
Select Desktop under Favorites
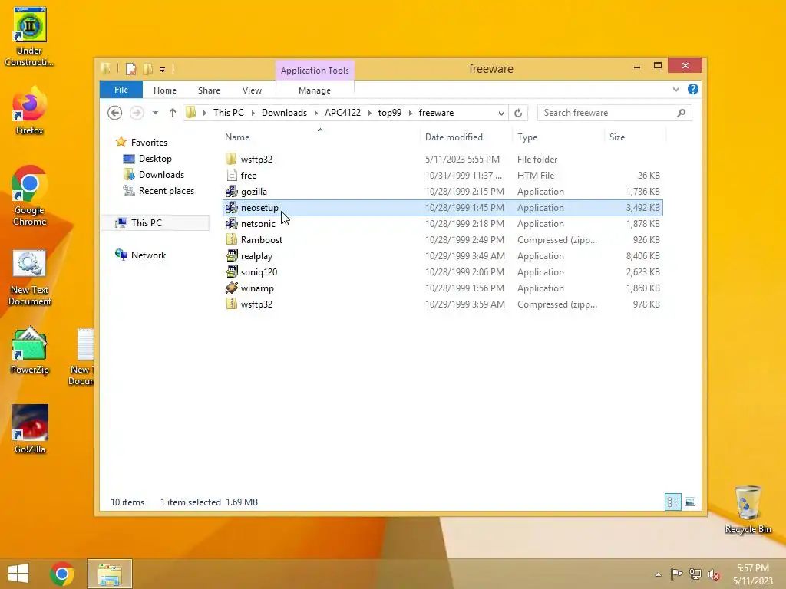click(155, 158)
